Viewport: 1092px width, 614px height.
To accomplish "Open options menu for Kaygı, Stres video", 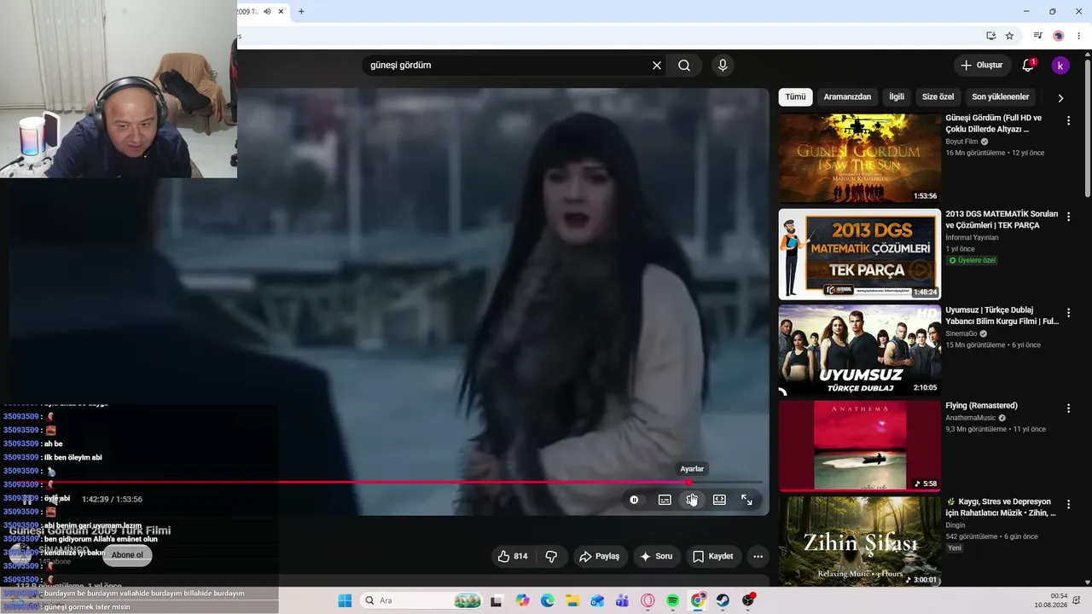I will [x=1068, y=504].
